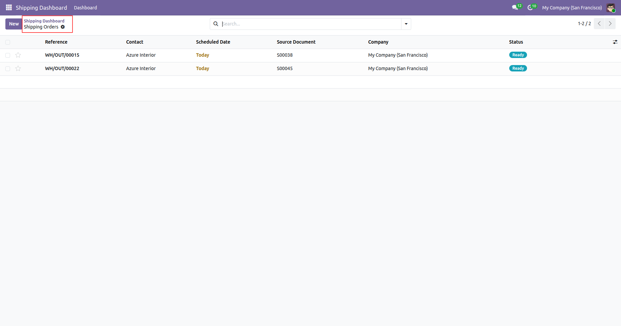This screenshot has height=326, width=621.
Task: Check the box for WH/OUT/00022
Action: click(x=8, y=68)
